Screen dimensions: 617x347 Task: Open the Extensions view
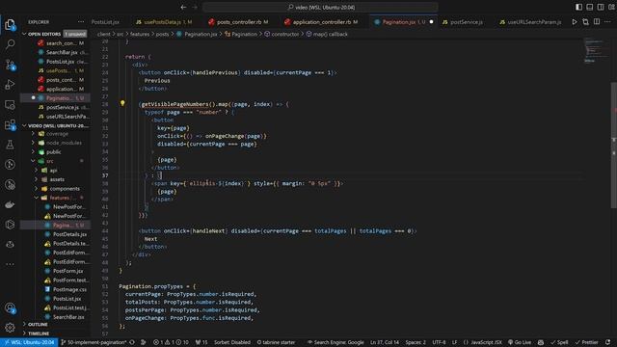tap(10, 124)
